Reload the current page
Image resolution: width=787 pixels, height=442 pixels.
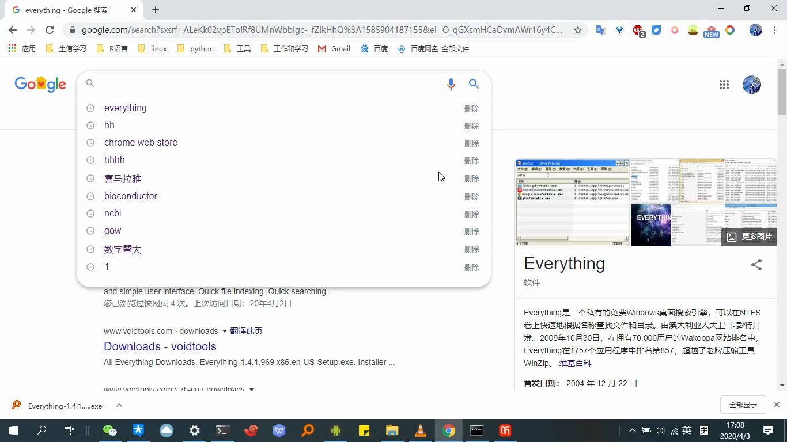50,30
